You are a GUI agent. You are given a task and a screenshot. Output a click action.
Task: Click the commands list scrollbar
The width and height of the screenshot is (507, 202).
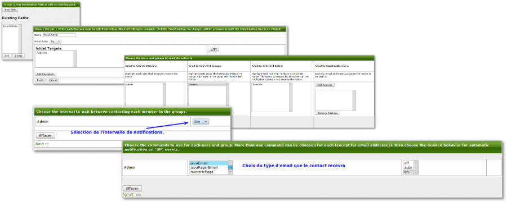[230, 168]
